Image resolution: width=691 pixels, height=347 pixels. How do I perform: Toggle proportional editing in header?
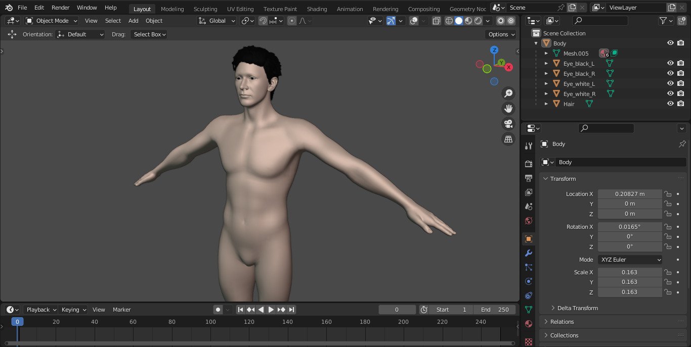pos(292,21)
